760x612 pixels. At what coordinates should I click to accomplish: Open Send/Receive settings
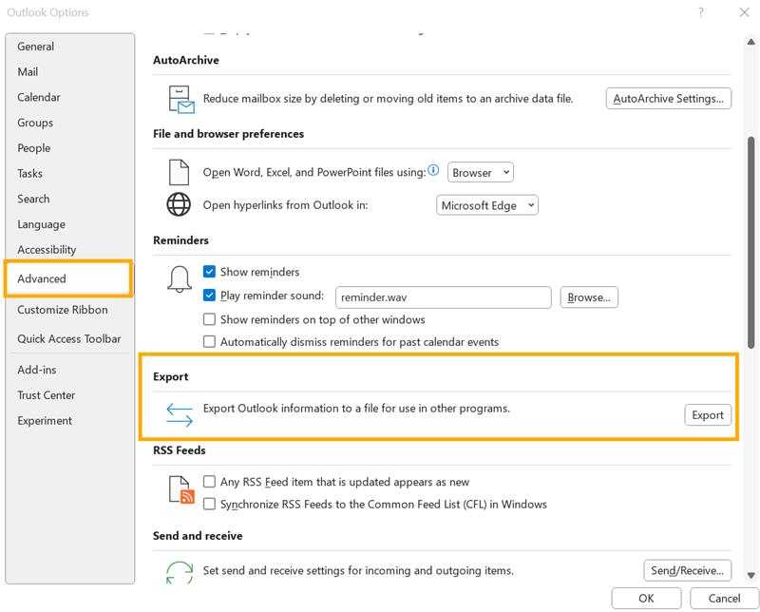pyautogui.click(x=687, y=570)
